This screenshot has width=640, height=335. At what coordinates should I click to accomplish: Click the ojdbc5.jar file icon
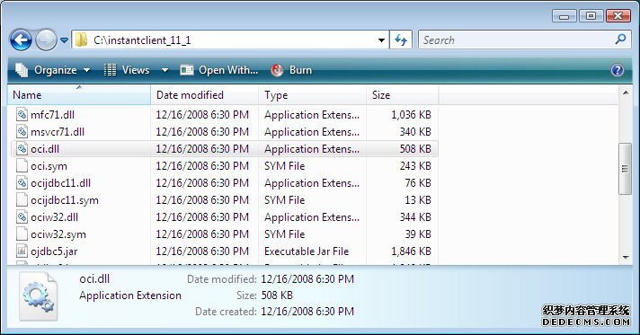22,251
